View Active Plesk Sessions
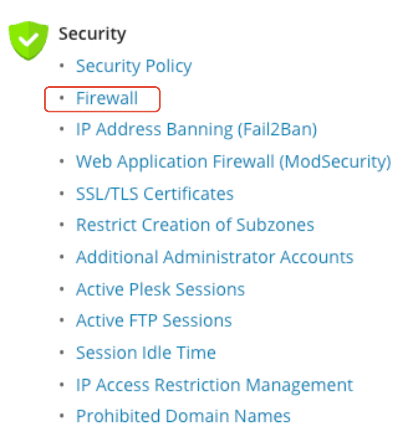This screenshot has height=447, width=413. click(x=161, y=289)
